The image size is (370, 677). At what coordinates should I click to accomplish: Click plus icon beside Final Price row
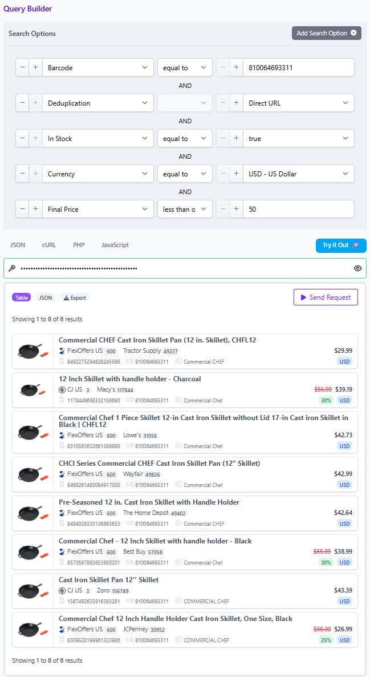pos(35,209)
